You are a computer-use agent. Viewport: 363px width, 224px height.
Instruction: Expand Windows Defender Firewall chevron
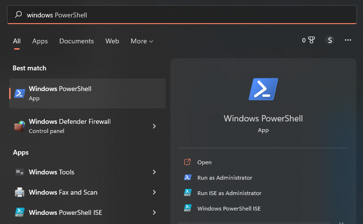pyautogui.click(x=154, y=126)
